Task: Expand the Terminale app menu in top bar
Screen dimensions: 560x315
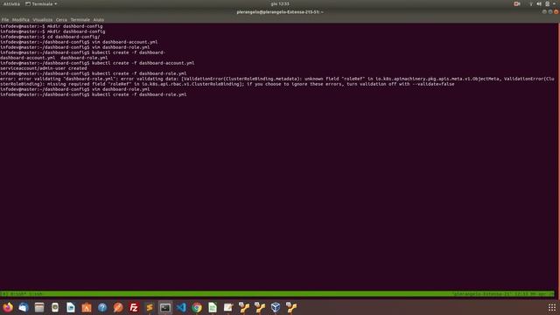Action: coord(41,3)
